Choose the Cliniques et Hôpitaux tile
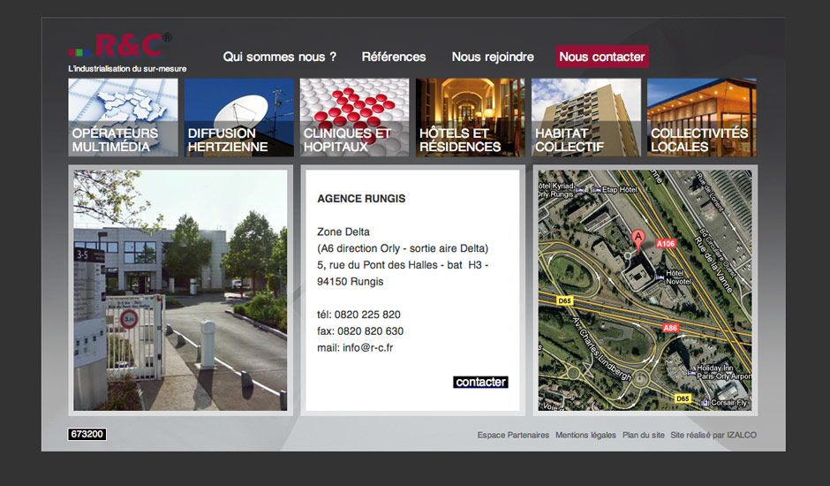 [x=354, y=118]
